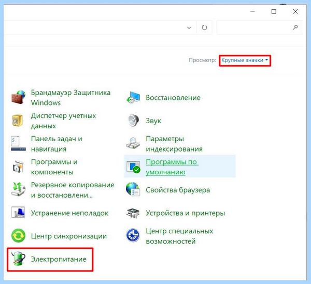
Task: Open 'Брандмауэр Защитника Windows' link
Action: pyautogui.click(x=70, y=98)
